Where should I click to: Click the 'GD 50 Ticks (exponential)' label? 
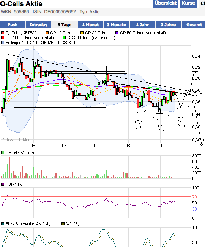[x=143, y=33]
